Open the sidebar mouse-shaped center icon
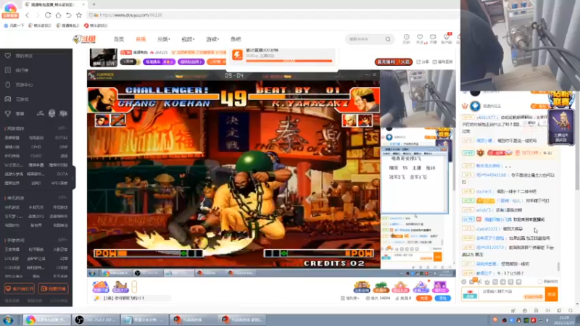 (8, 85)
